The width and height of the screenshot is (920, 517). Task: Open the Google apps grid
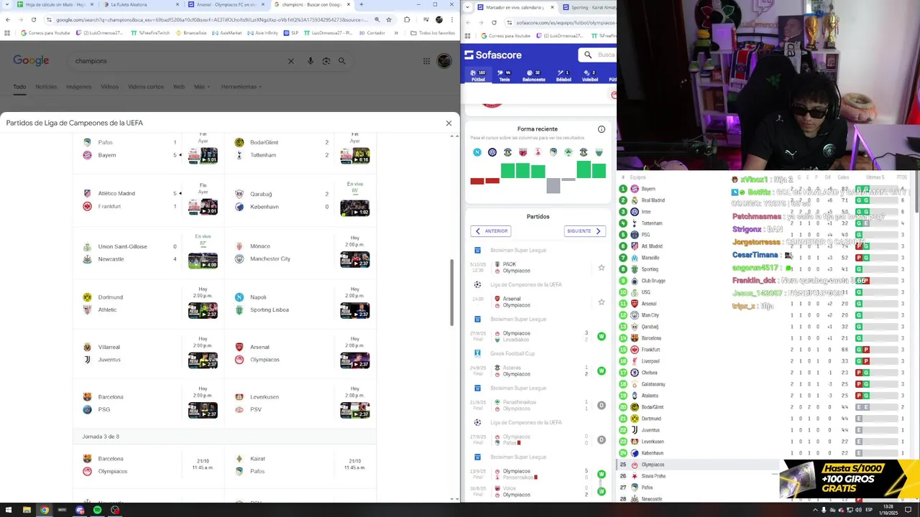[426, 61]
